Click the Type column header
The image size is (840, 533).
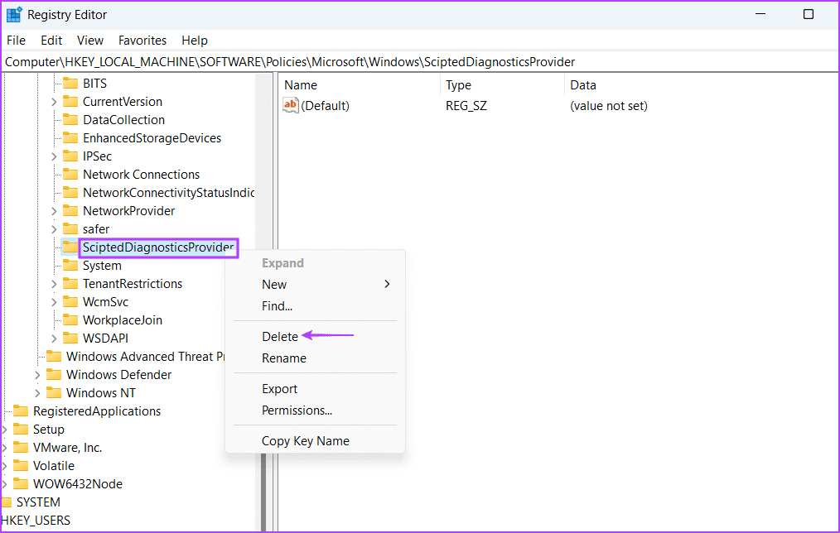pyautogui.click(x=458, y=85)
